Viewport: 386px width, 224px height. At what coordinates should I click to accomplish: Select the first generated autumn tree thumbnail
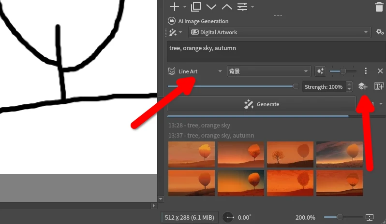(192, 154)
